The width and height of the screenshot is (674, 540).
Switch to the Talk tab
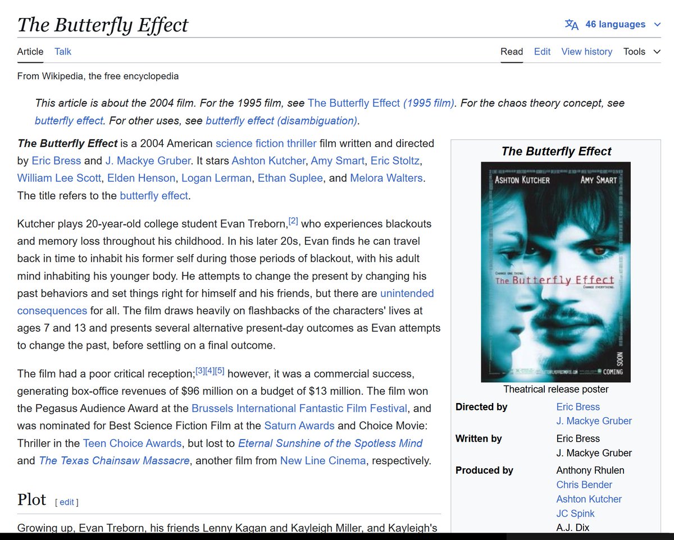63,52
